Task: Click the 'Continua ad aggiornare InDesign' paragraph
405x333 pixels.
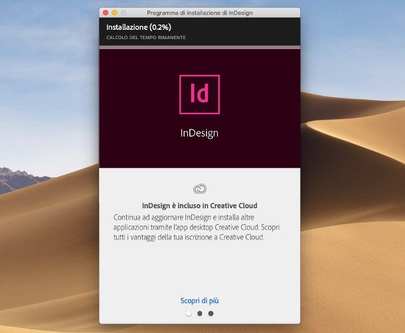Action: [x=197, y=227]
